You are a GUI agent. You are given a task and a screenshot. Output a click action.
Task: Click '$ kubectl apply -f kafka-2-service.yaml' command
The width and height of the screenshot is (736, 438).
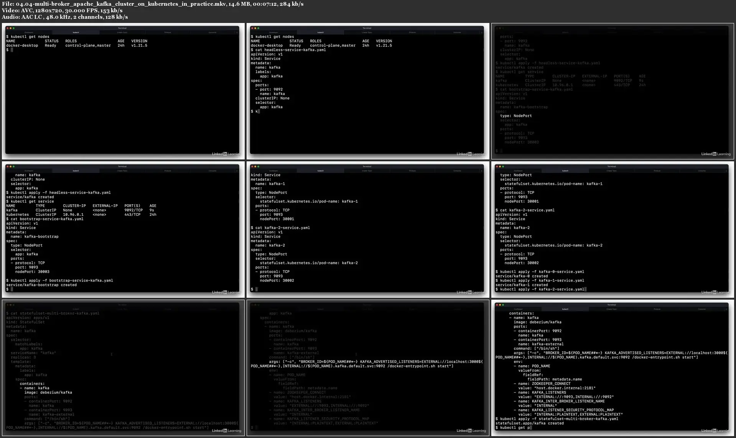click(540, 289)
